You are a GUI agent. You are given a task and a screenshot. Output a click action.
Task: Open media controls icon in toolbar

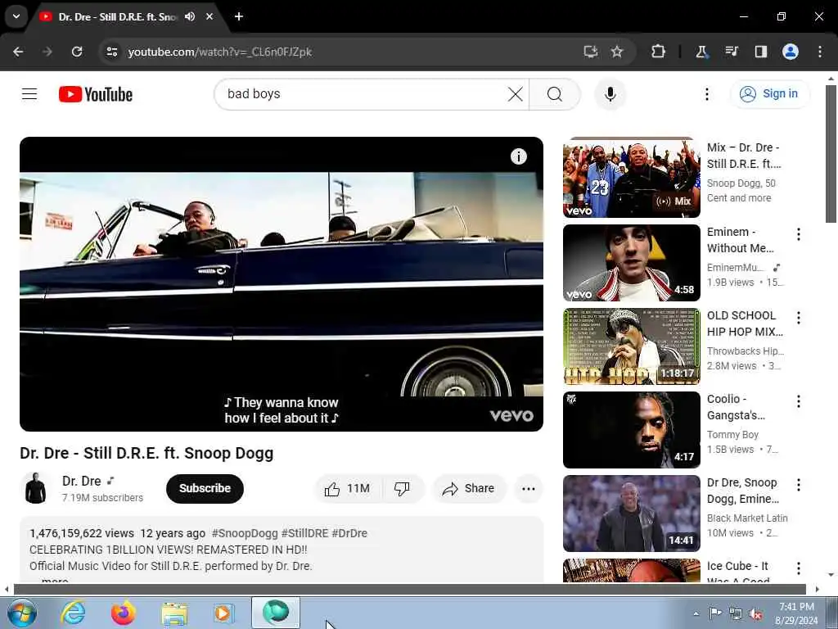click(x=732, y=52)
